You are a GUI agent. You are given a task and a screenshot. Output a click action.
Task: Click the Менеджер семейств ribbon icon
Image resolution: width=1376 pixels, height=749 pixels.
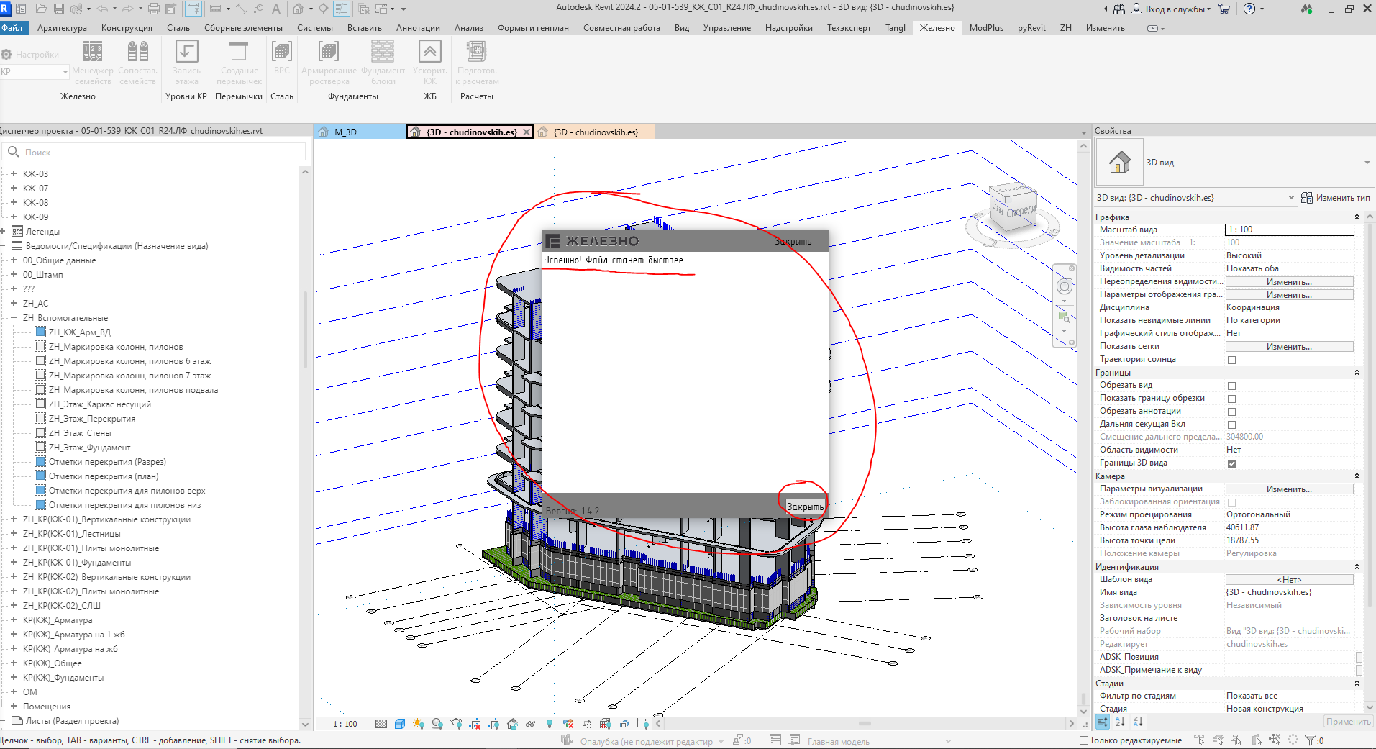point(93,51)
